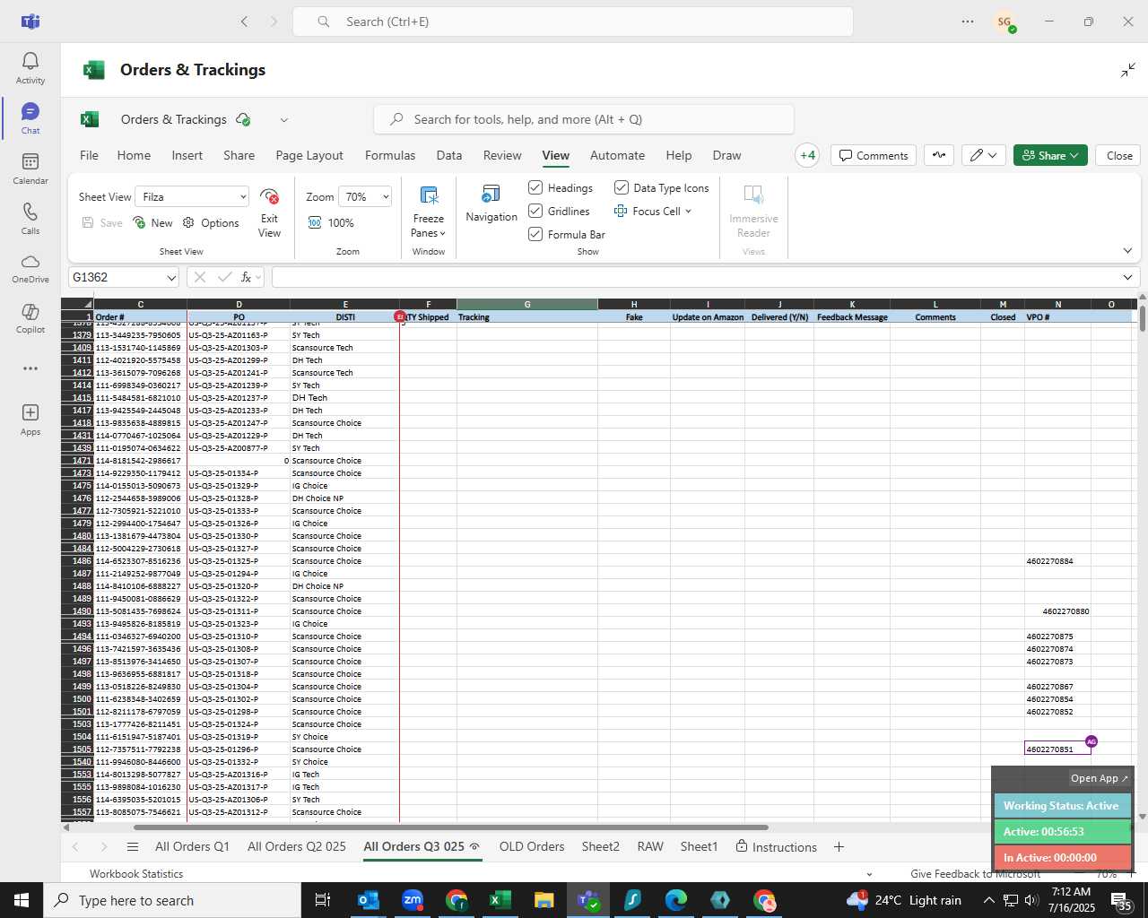The width and height of the screenshot is (1148, 918).
Task: Click Freeze Panes icon
Action: 429,196
